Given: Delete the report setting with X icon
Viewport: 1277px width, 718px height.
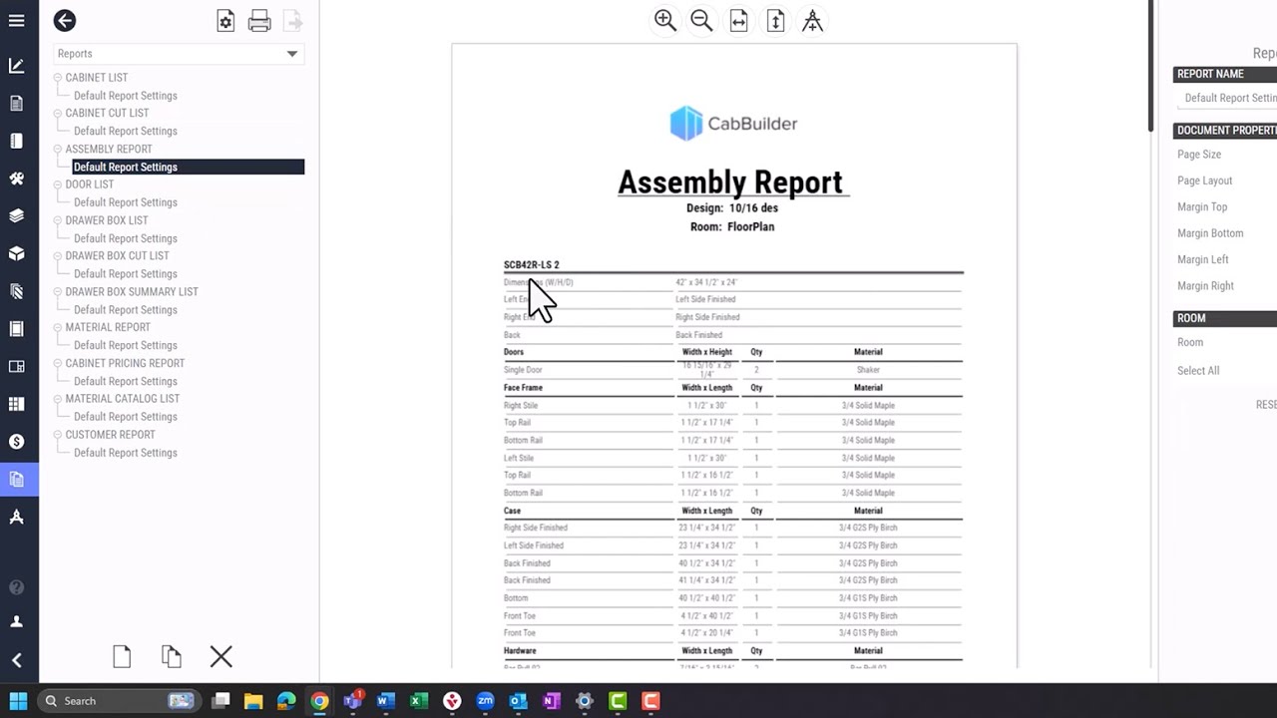Looking at the screenshot, I should [221, 656].
